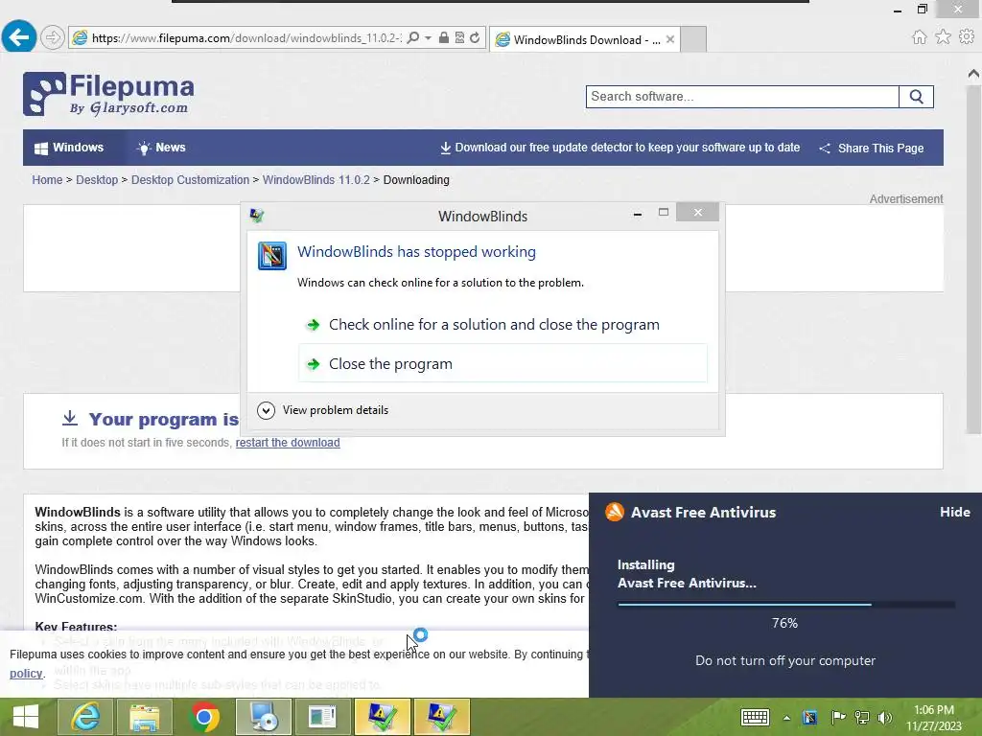Click the security lock icon in address bar
982x736 pixels.
443,38
